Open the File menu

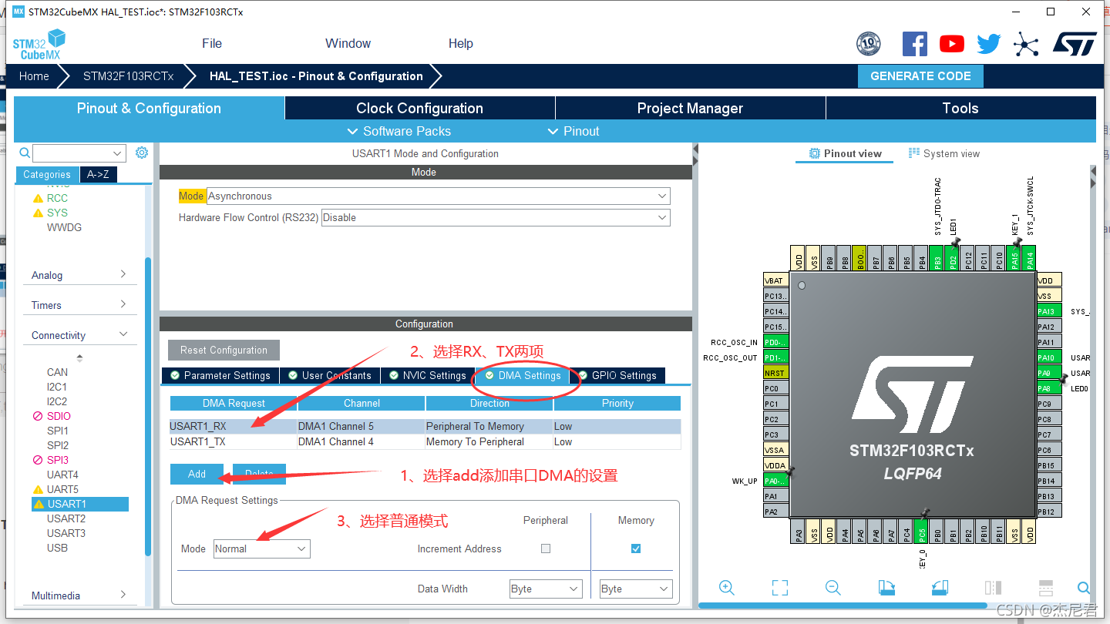point(212,43)
